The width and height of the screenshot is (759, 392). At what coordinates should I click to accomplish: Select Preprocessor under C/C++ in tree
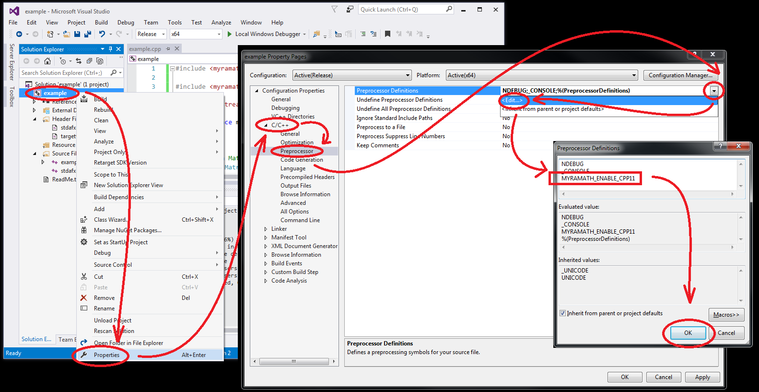tap(297, 151)
